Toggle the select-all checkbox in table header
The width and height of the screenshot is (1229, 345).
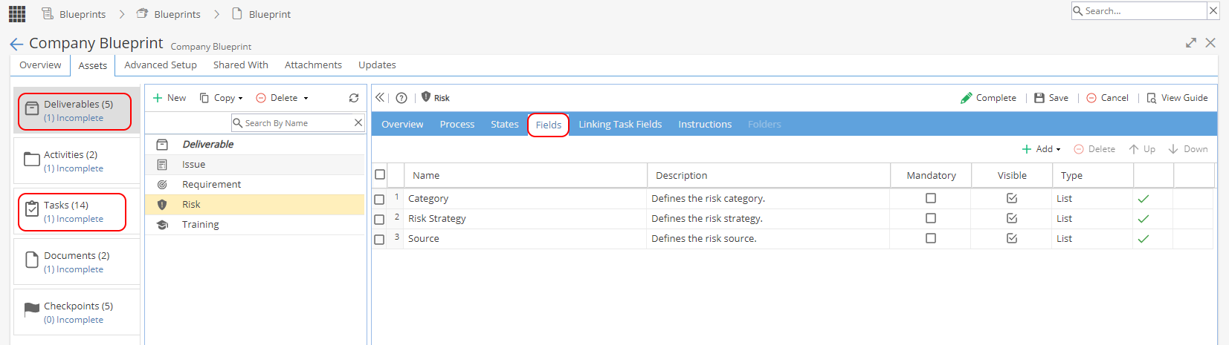(x=380, y=174)
